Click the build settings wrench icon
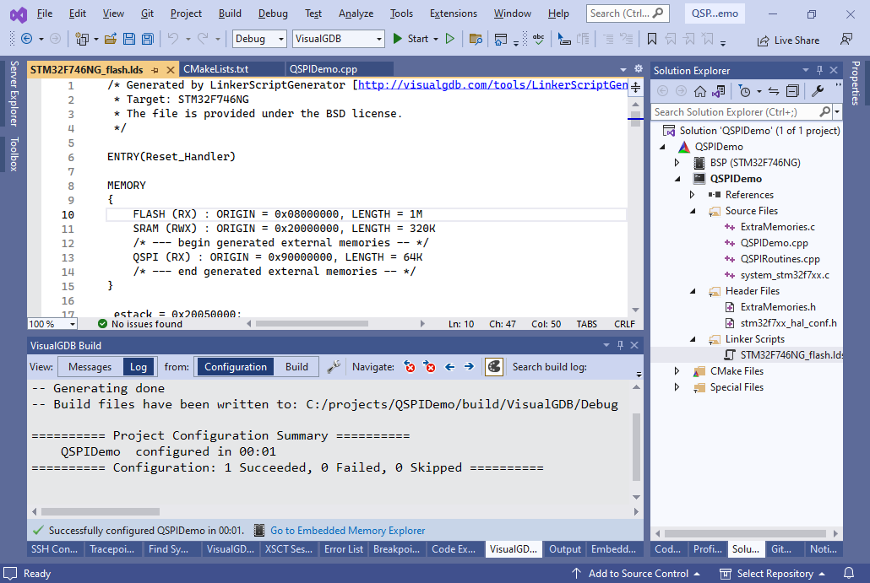 [x=334, y=367]
